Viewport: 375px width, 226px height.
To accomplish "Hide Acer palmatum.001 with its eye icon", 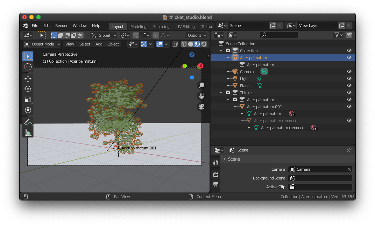I will (349, 106).
